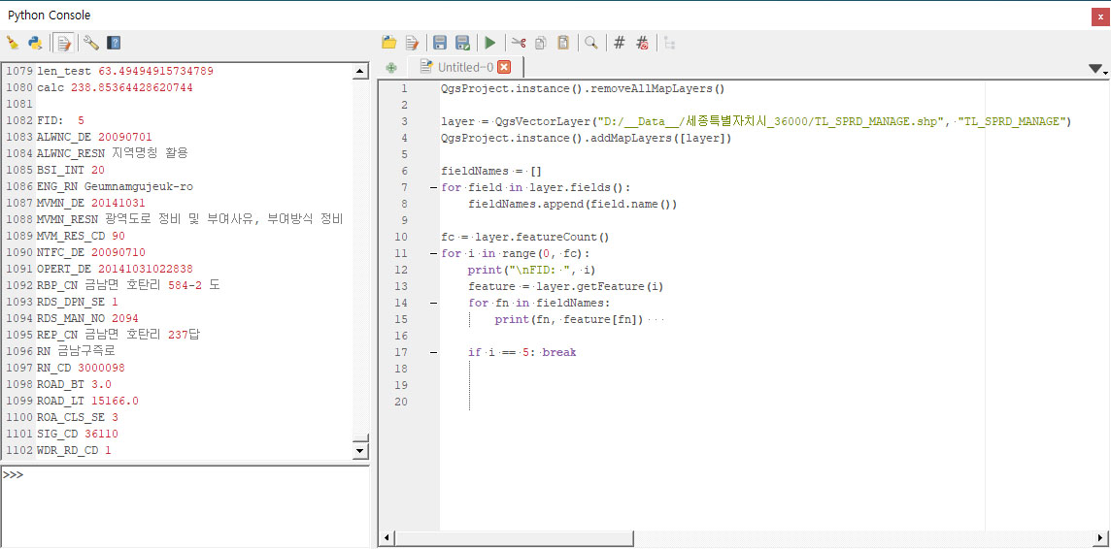Screen dimensions: 1111x549
Task: Open Script folder icon in editor
Action: click(389, 43)
